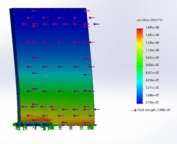This screenshot has width=177, height=144.
Task: Select the Yield strength 3.800e+07 label
Action: coord(154,110)
